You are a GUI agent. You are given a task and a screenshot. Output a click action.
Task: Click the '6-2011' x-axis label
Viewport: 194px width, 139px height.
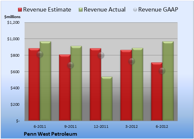[40, 126]
